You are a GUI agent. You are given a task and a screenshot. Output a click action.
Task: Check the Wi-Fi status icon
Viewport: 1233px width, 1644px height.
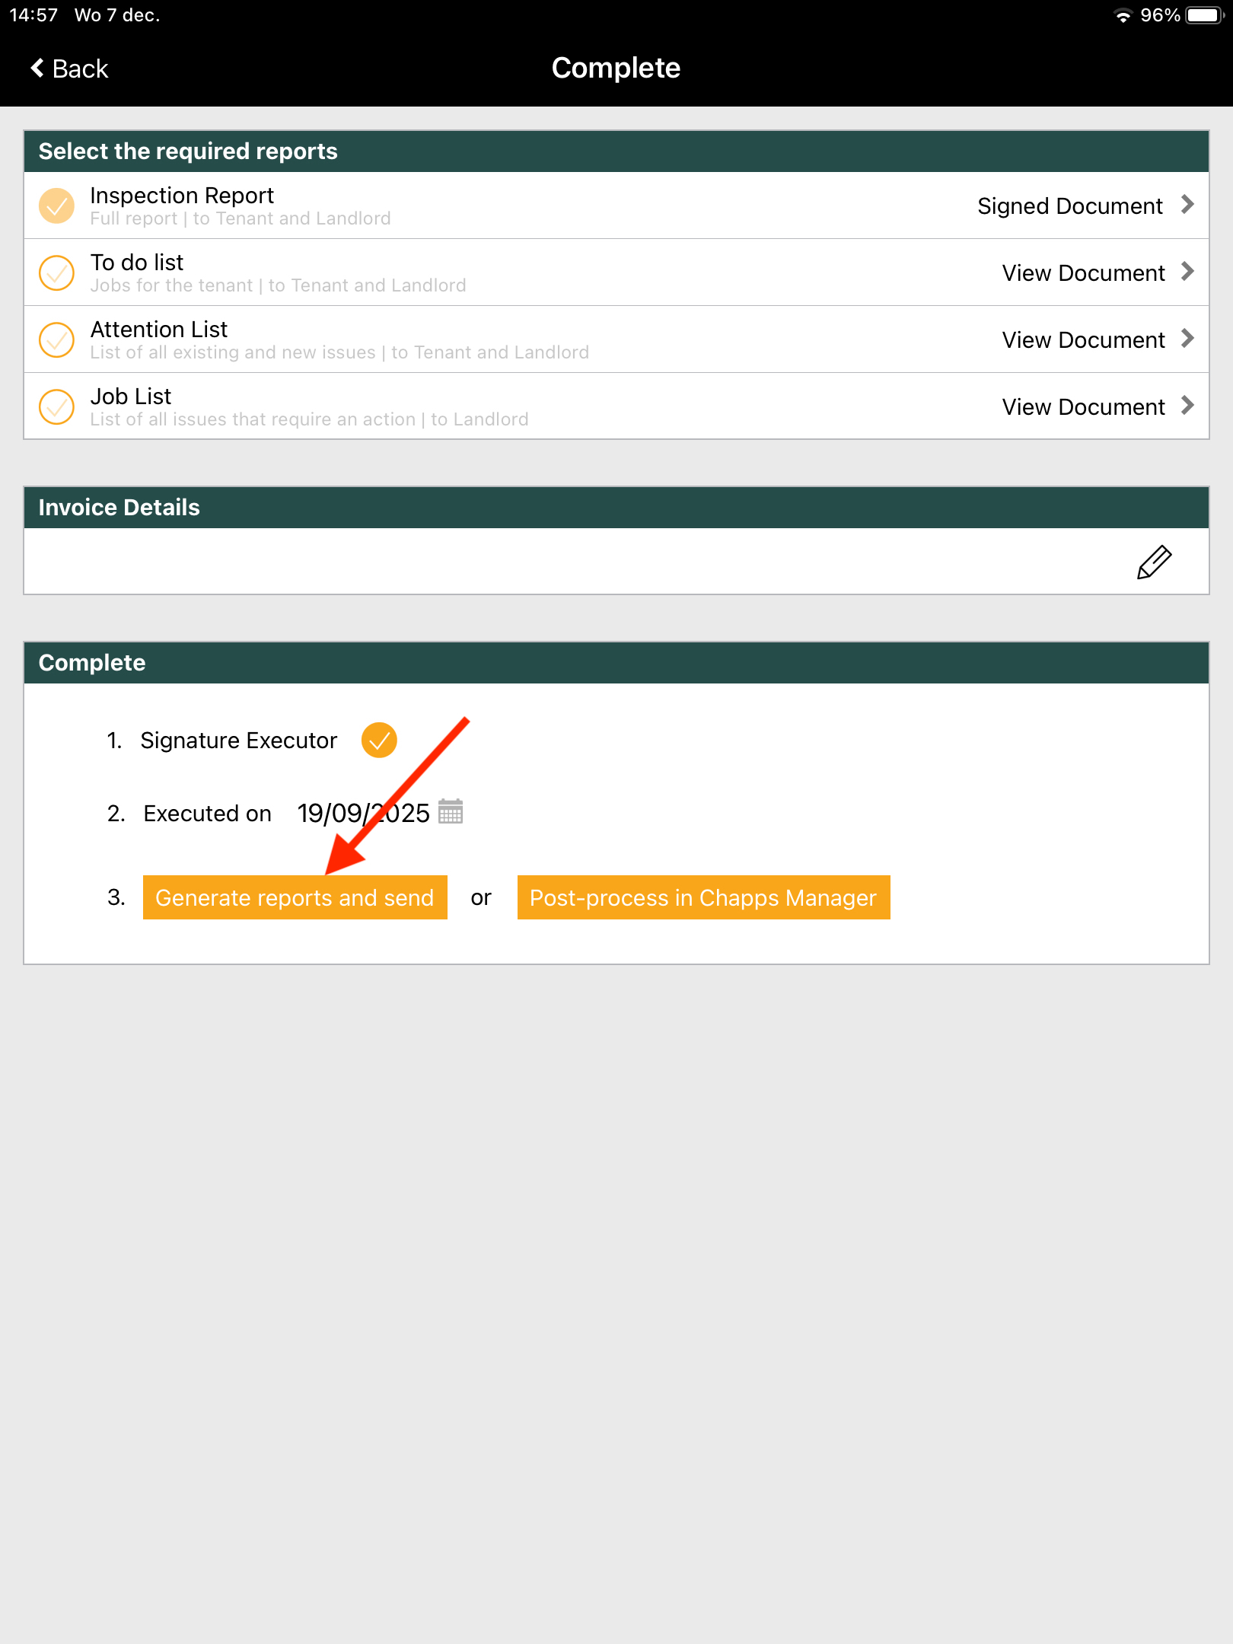coord(1123,16)
